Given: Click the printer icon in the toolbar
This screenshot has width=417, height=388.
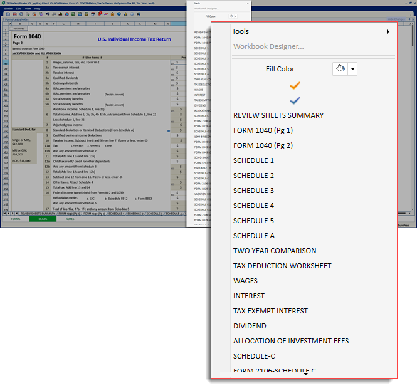Looking at the screenshot, I should pyautogui.click(x=21, y=14).
